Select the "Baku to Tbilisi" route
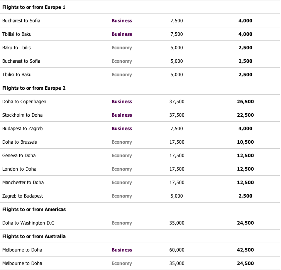This screenshot has height=270, width=281. click(17, 48)
